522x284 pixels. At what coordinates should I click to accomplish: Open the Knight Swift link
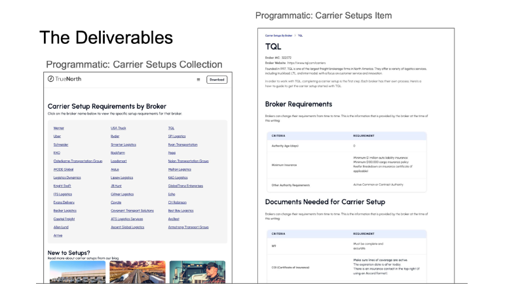62,186
